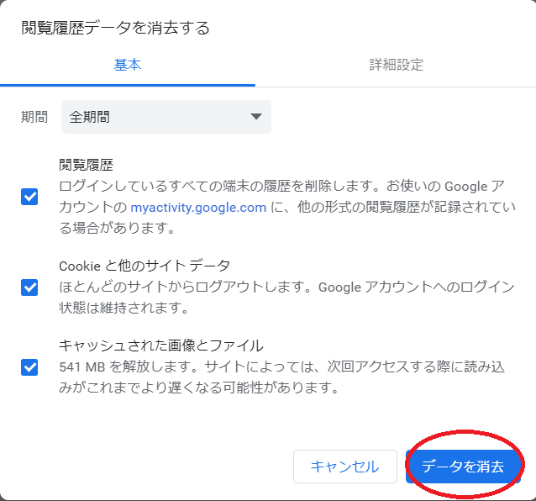Click the データを消去 button

pyautogui.click(x=463, y=467)
